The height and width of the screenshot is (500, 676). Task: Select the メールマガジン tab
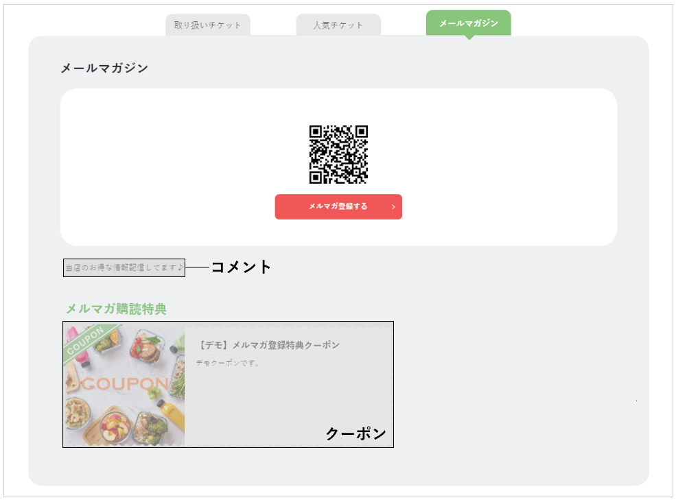(469, 23)
